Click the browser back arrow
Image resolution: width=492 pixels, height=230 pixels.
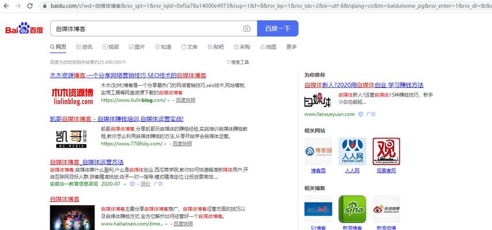(6, 6)
